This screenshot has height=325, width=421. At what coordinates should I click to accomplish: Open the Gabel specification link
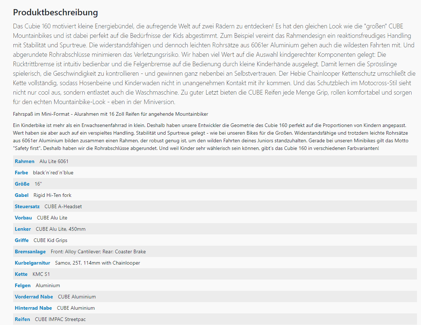21,195
